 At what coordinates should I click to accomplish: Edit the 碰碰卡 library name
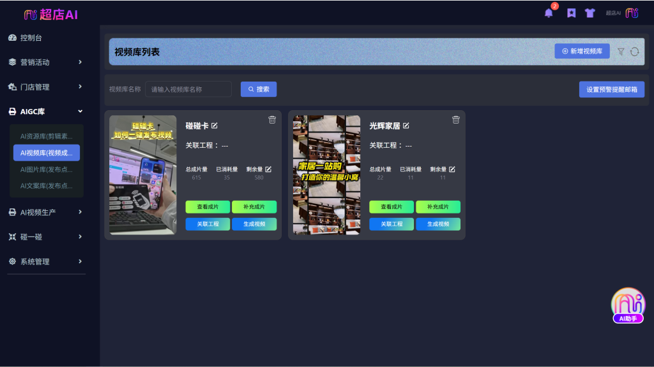coord(215,126)
